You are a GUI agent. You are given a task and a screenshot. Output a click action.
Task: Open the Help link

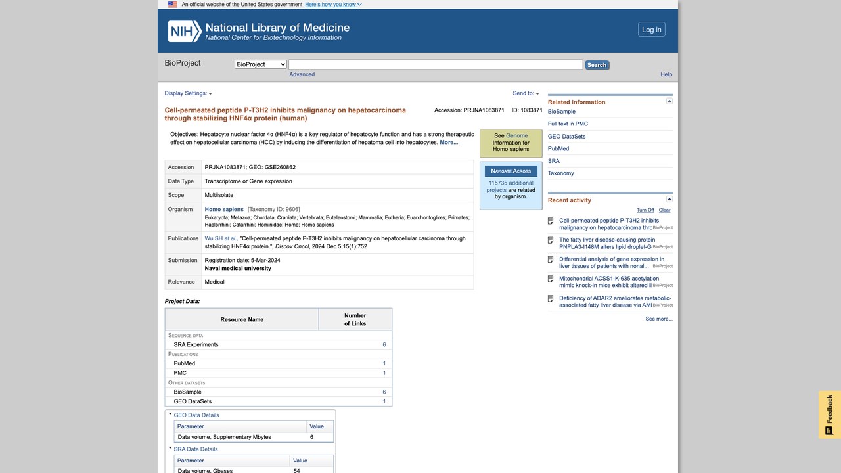point(666,74)
